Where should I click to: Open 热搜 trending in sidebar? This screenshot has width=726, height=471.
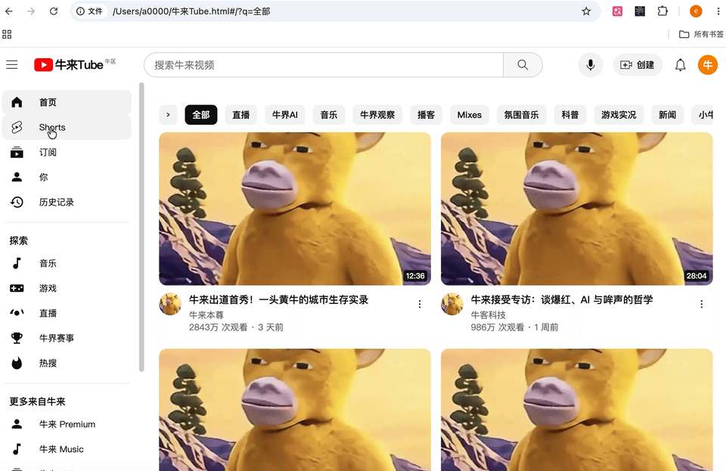(67, 363)
